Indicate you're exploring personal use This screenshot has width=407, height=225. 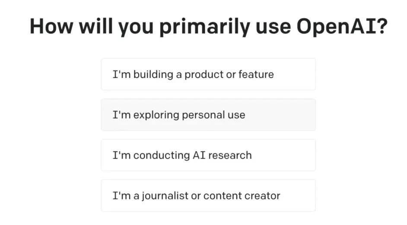[208, 115]
